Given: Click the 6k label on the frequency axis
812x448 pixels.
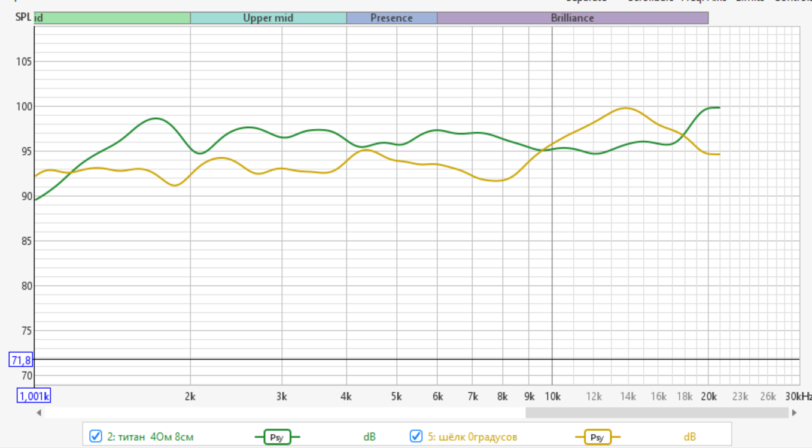Looking at the screenshot, I should (x=437, y=396).
